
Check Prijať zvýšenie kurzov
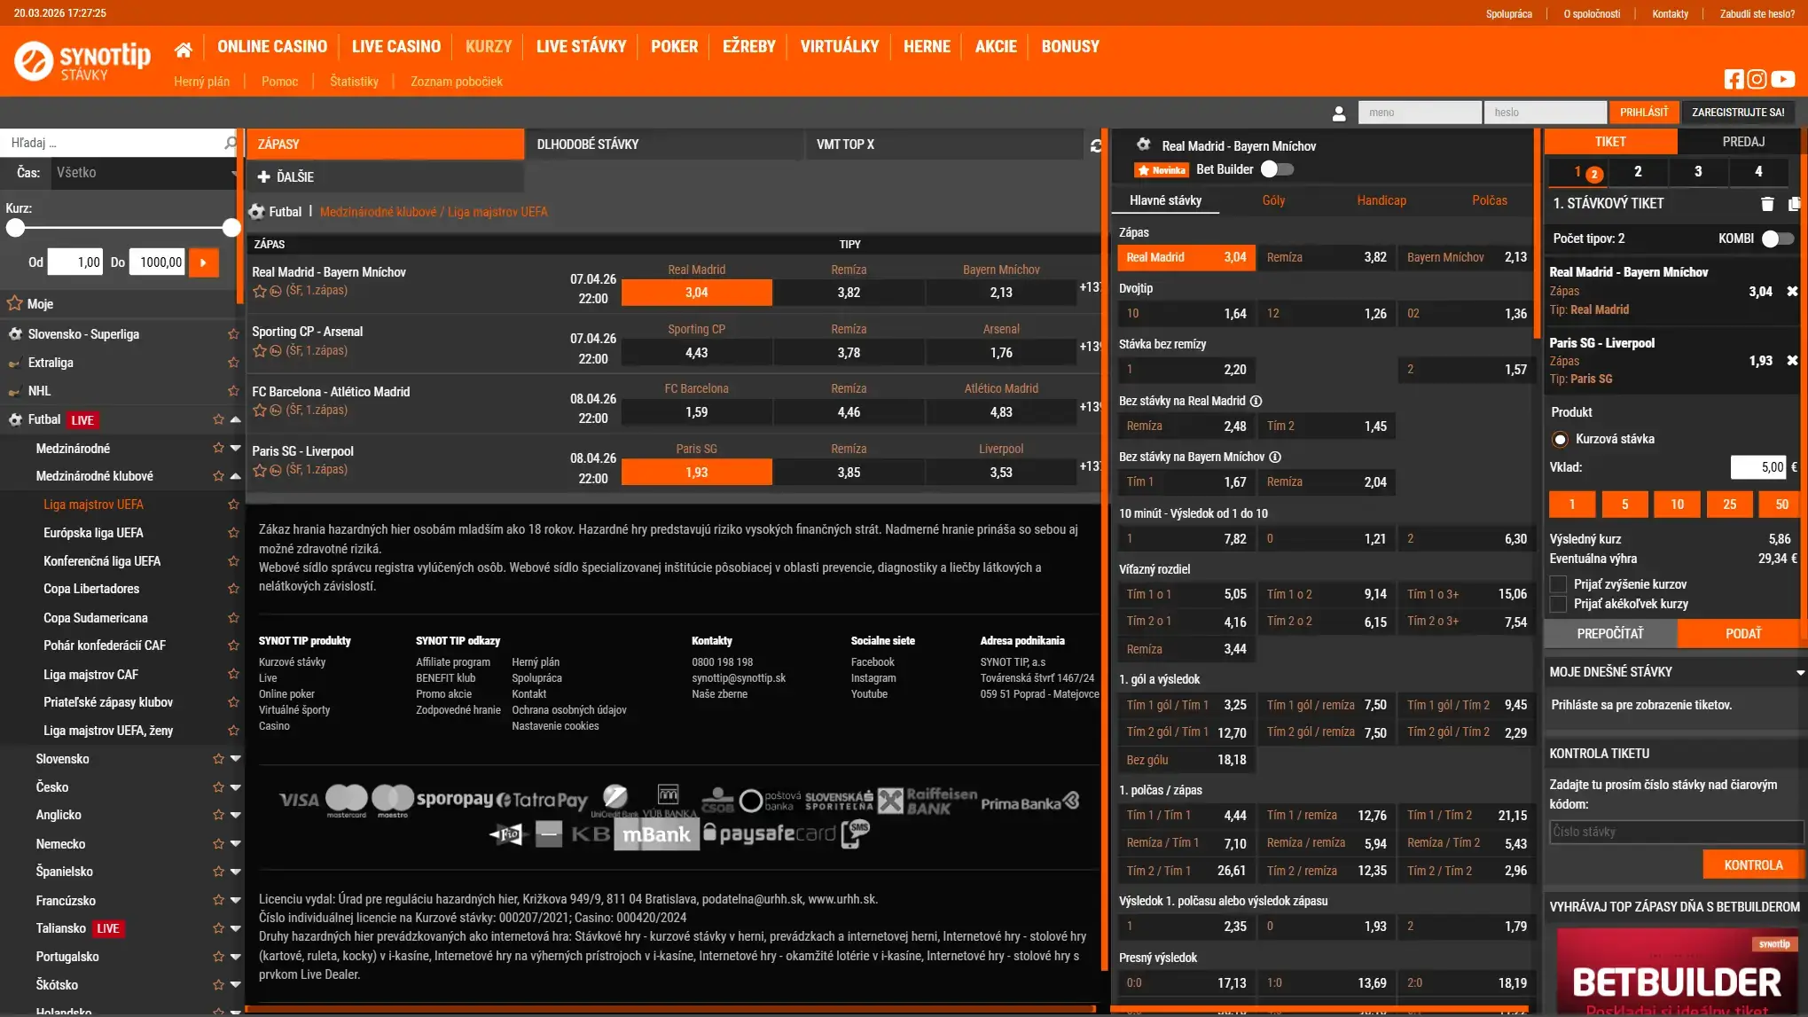coord(1558,583)
